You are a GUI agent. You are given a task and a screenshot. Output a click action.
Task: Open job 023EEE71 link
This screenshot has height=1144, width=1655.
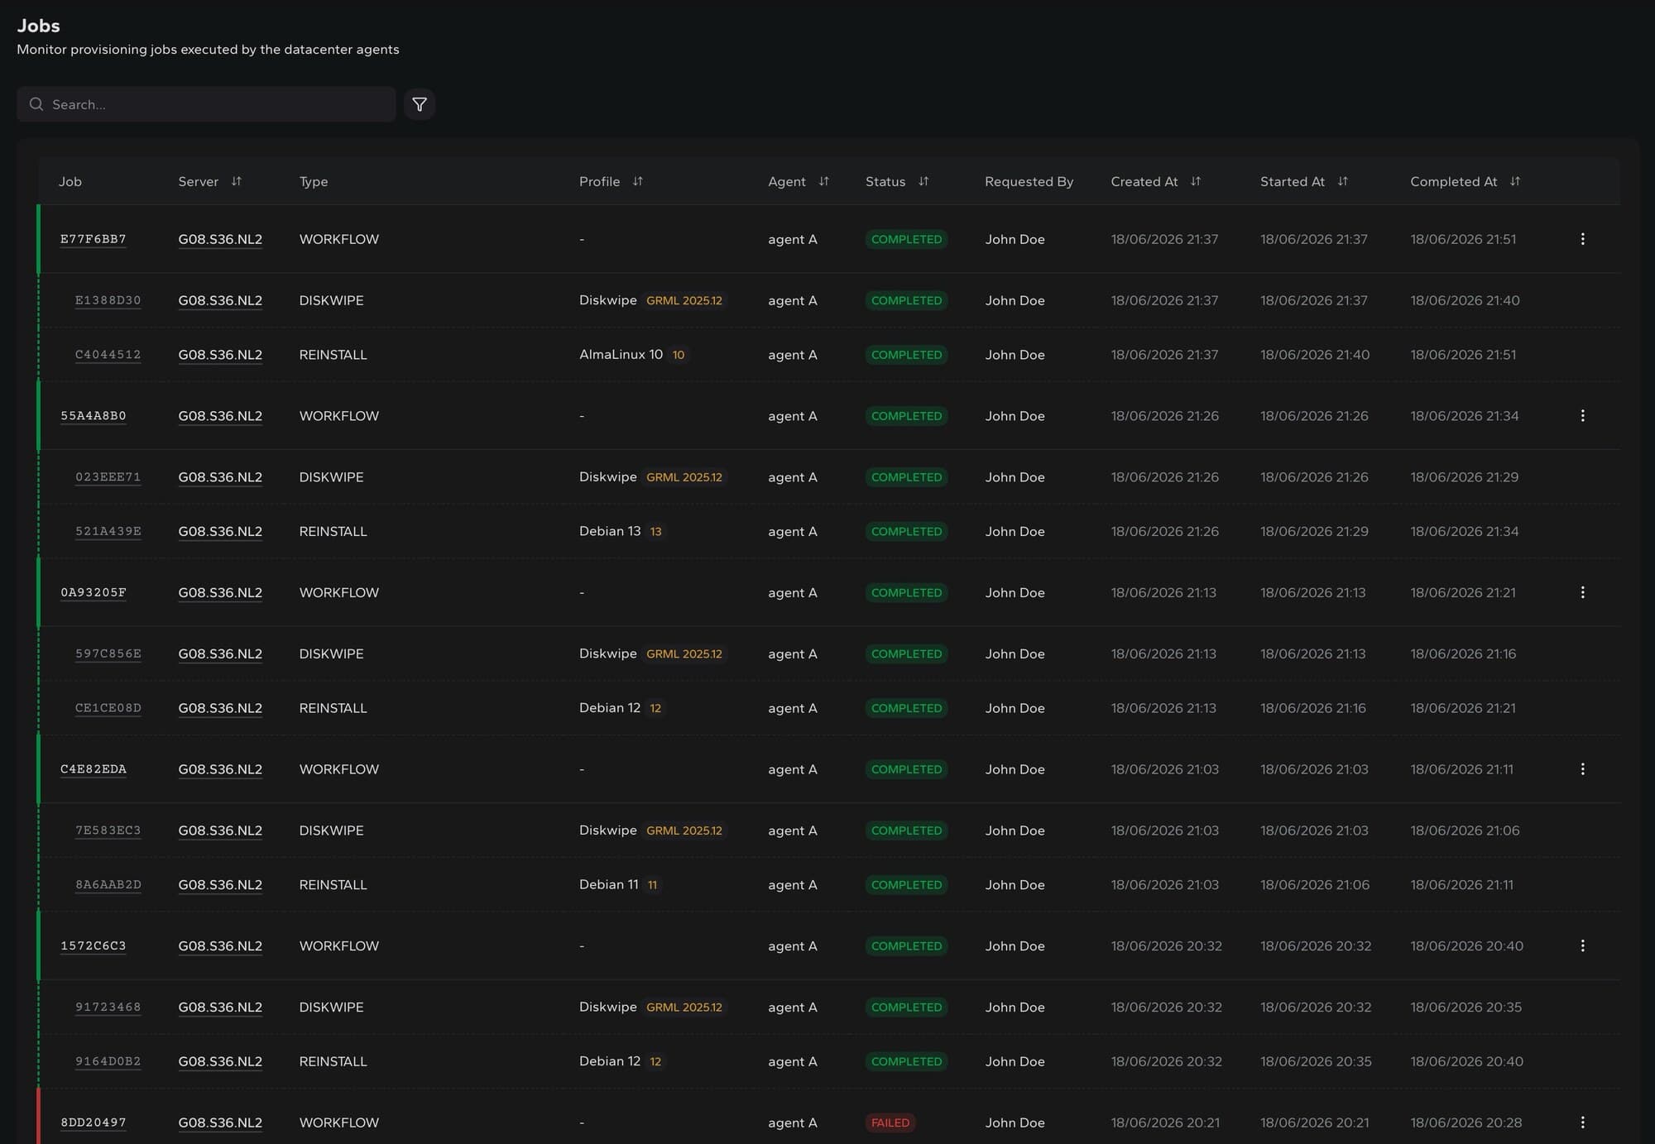[x=108, y=477]
